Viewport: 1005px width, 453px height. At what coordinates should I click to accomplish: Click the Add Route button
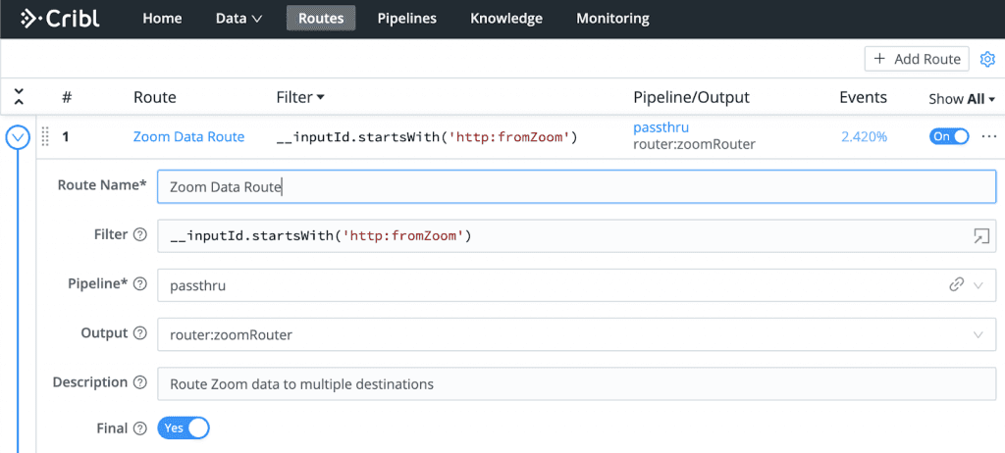(917, 59)
